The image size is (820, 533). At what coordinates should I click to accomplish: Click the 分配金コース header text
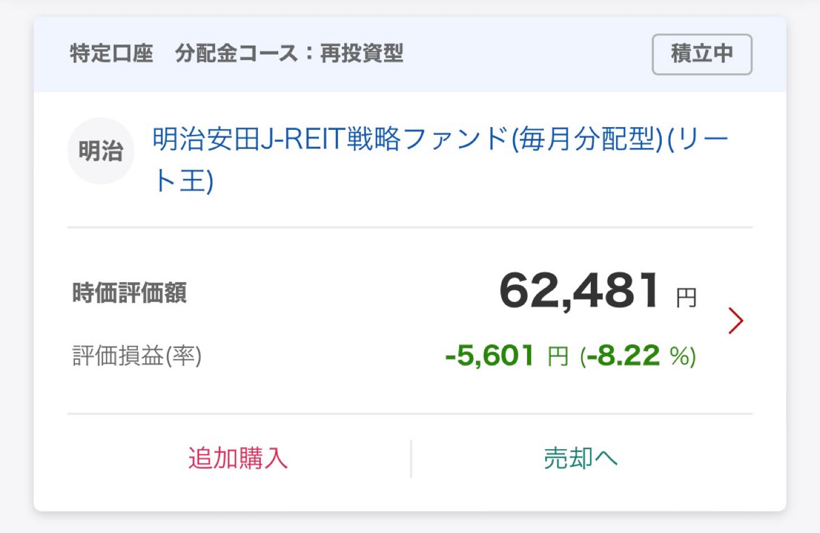coord(237,53)
